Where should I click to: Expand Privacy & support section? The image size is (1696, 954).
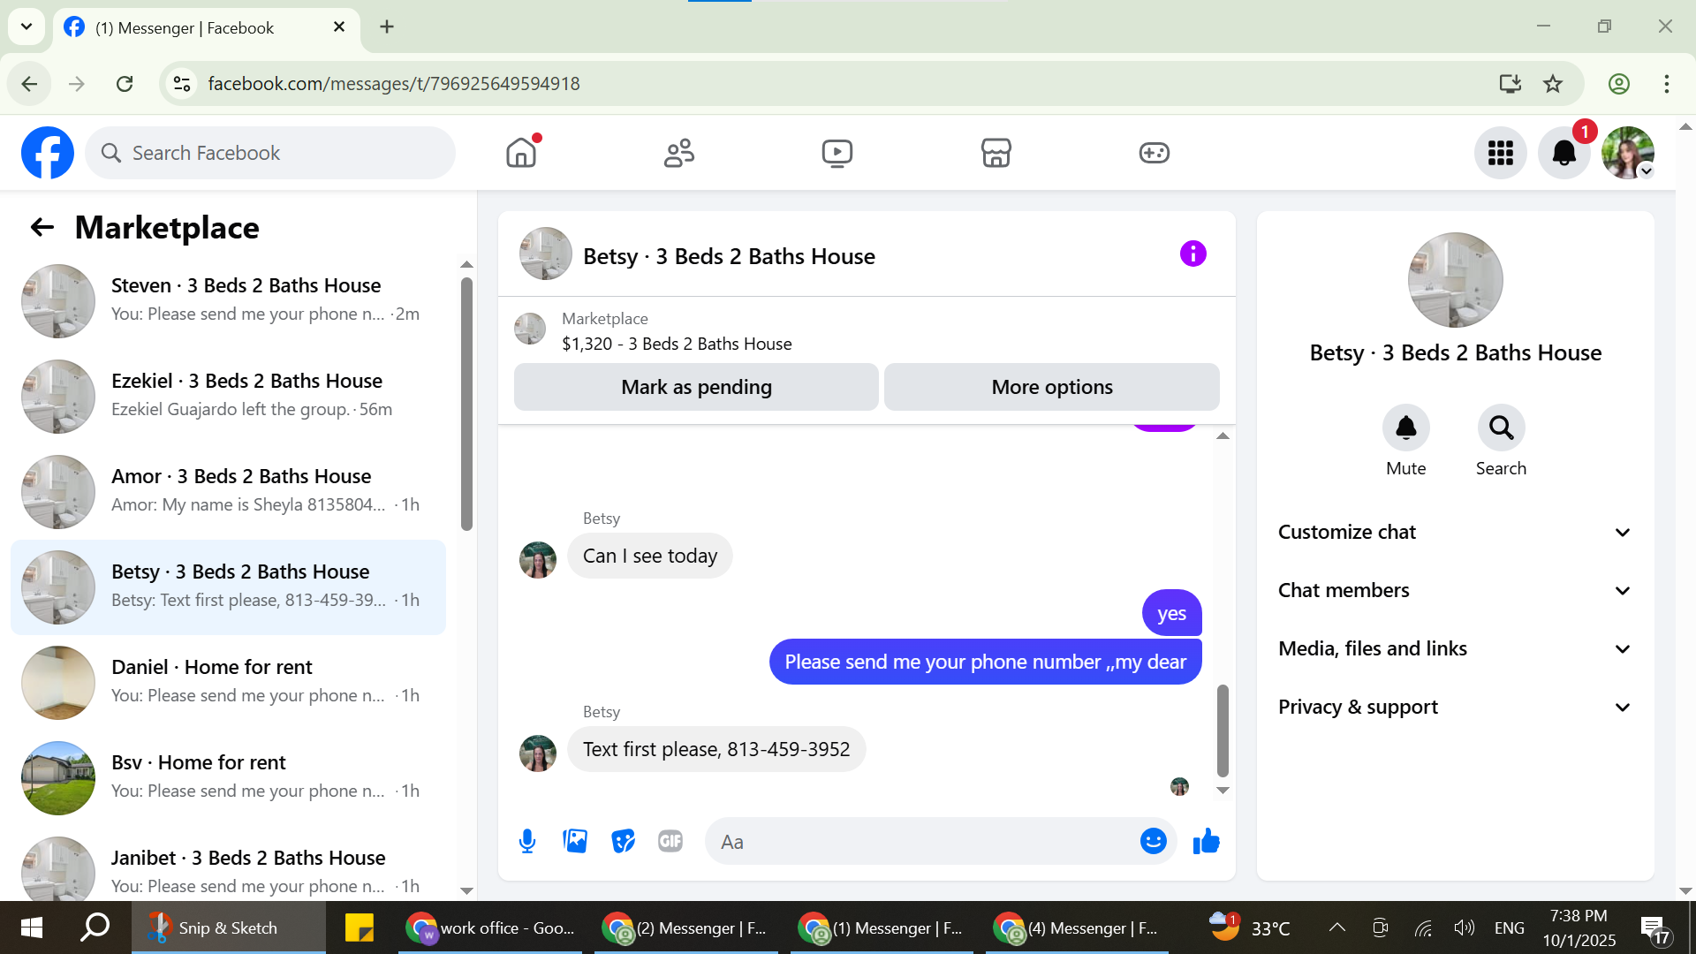[1455, 708]
